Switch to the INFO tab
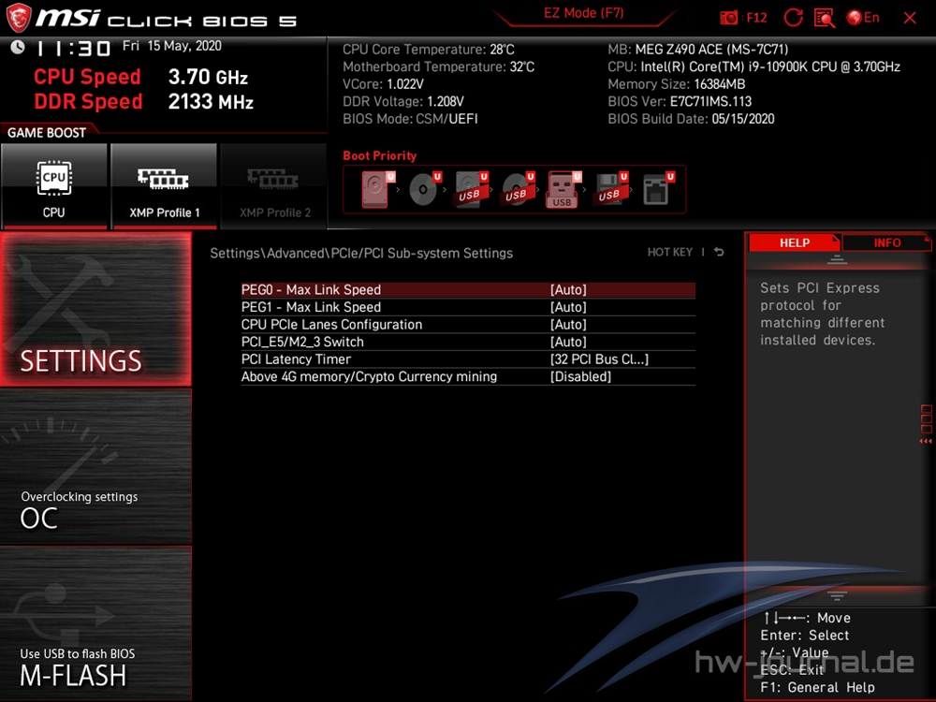Viewport: 936px width, 702px height. (886, 243)
